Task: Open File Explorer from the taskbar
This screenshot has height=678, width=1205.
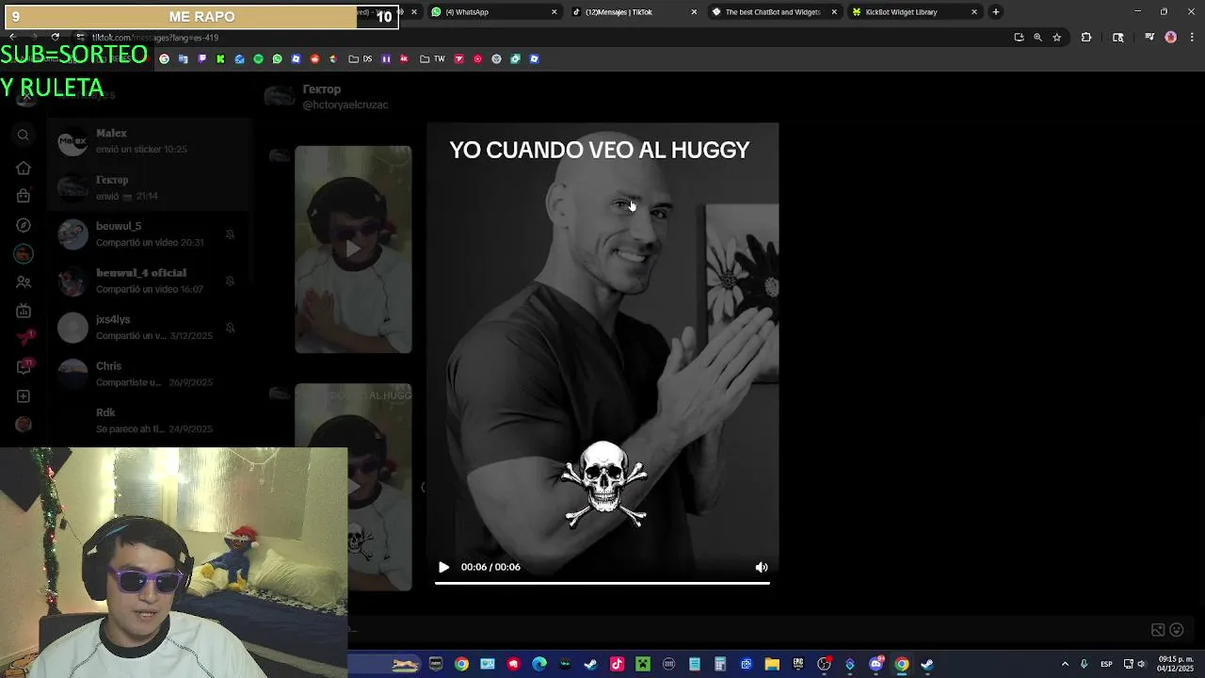Action: click(772, 664)
